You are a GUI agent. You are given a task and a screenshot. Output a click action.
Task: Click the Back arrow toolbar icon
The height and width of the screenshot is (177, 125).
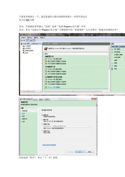coord(22,40)
